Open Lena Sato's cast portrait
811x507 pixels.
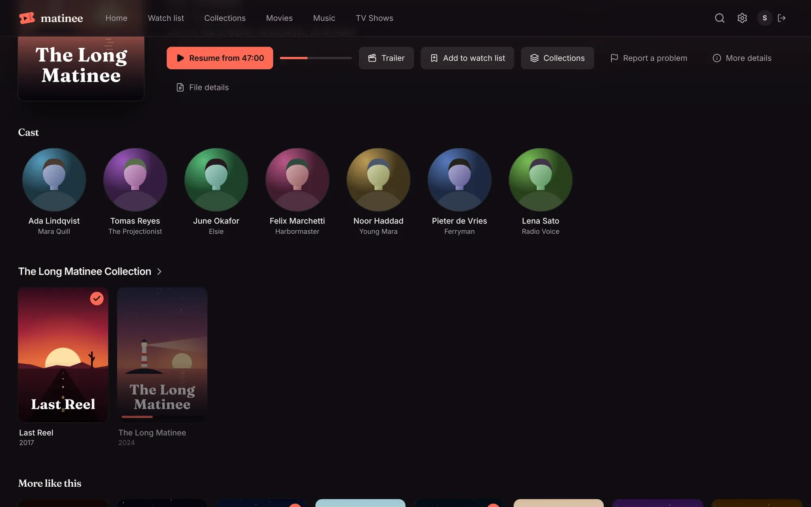pos(541,180)
